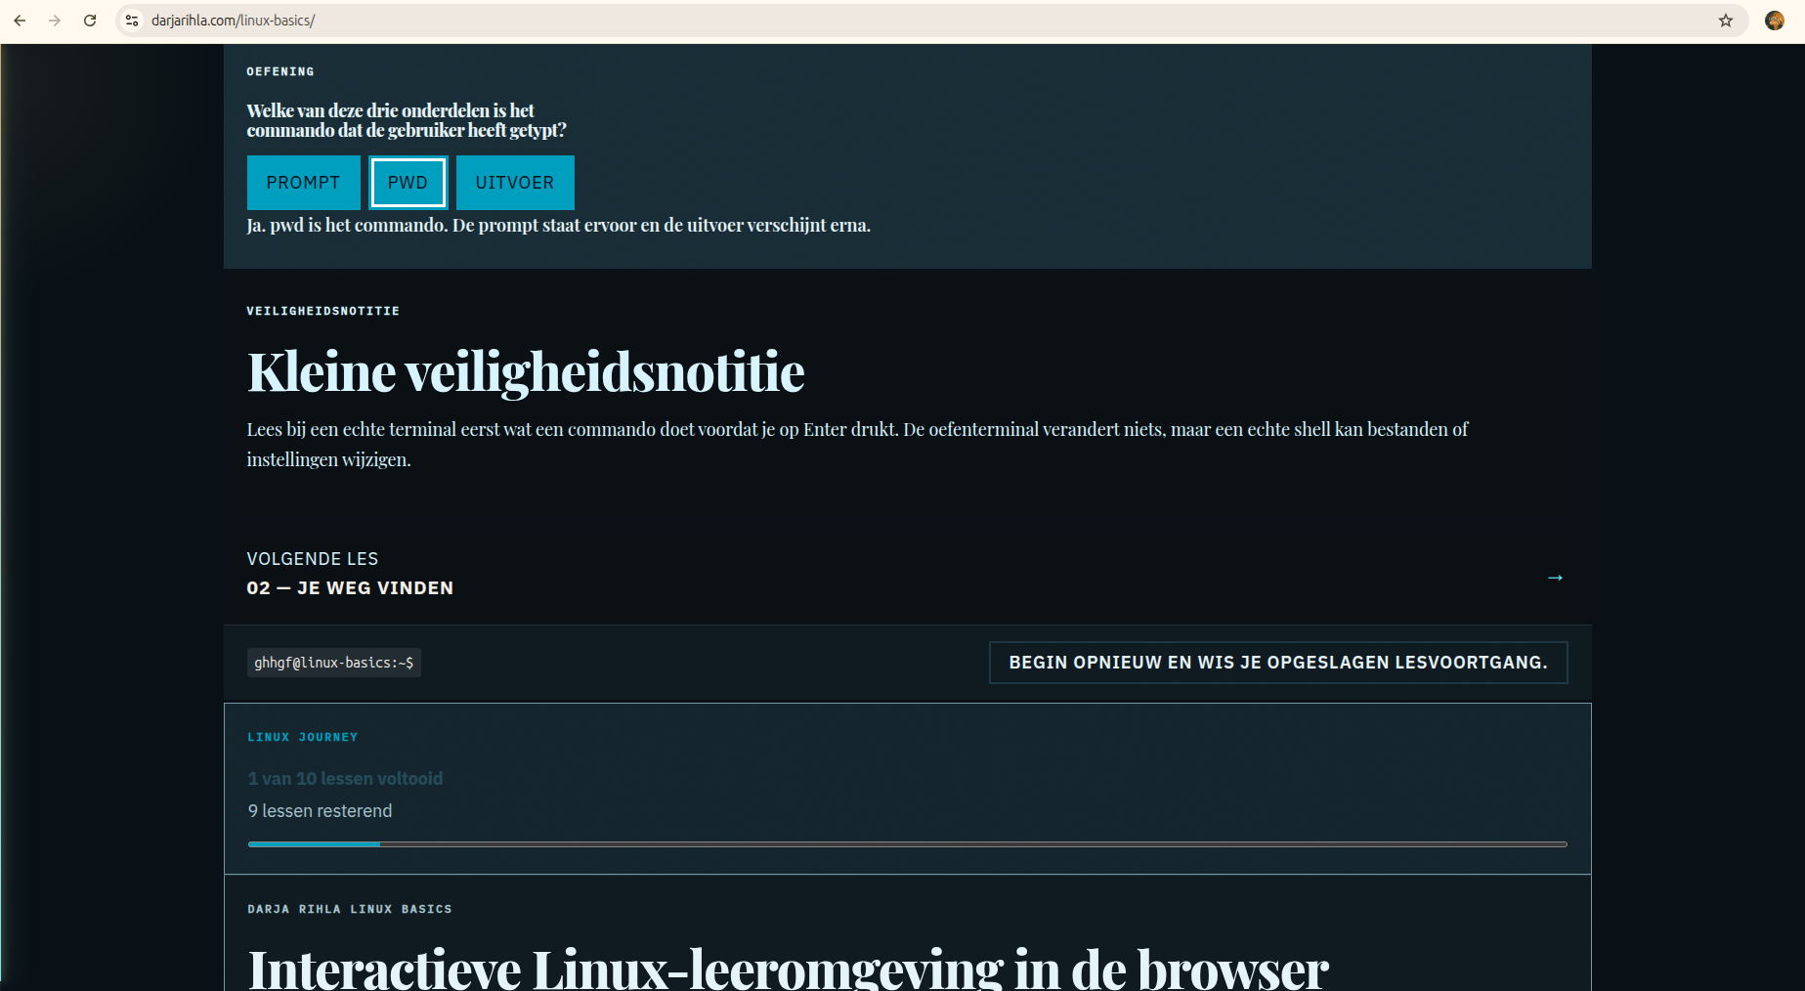This screenshot has height=991, width=1805.
Task: Click the paragraph 'Lees bij een echte terminal'
Action: point(857,445)
